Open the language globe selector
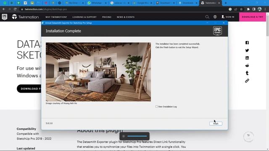 215,17
